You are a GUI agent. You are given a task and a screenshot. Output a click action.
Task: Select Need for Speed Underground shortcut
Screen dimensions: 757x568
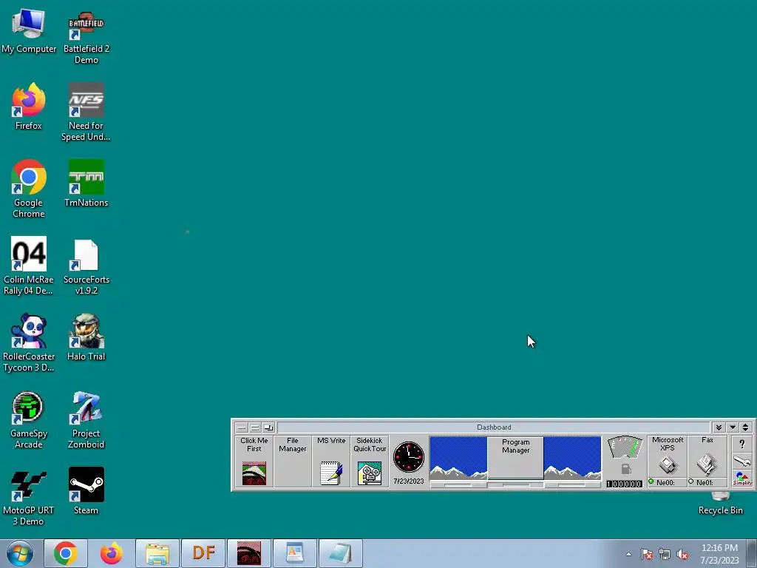click(x=86, y=112)
